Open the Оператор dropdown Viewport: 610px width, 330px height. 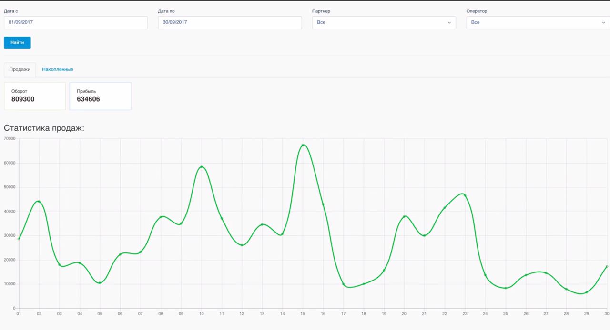(x=538, y=22)
